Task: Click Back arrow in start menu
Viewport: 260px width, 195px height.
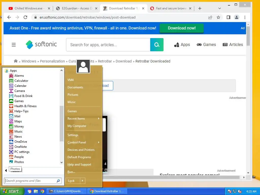Action: click(6, 170)
